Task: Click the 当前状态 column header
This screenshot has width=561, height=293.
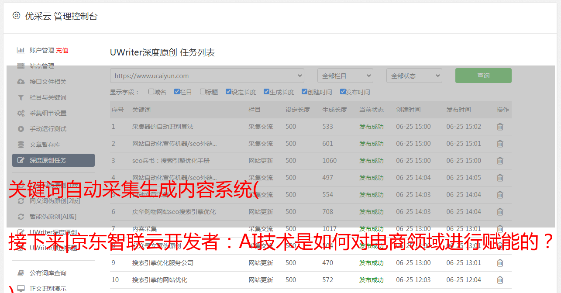Action: coord(372,110)
